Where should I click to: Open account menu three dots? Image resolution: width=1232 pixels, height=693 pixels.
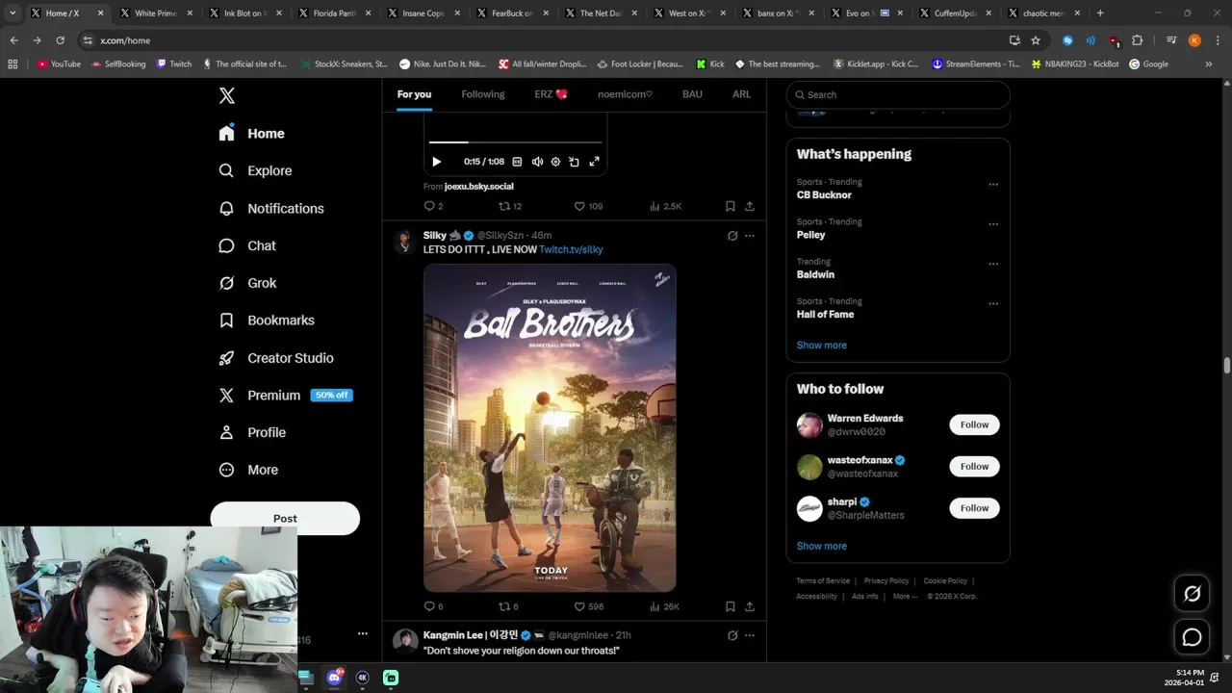pyautogui.click(x=363, y=633)
